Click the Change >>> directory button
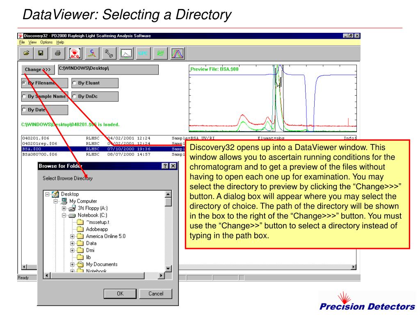Image resolution: width=420 pixels, height=315 pixels. pyautogui.click(x=38, y=70)
